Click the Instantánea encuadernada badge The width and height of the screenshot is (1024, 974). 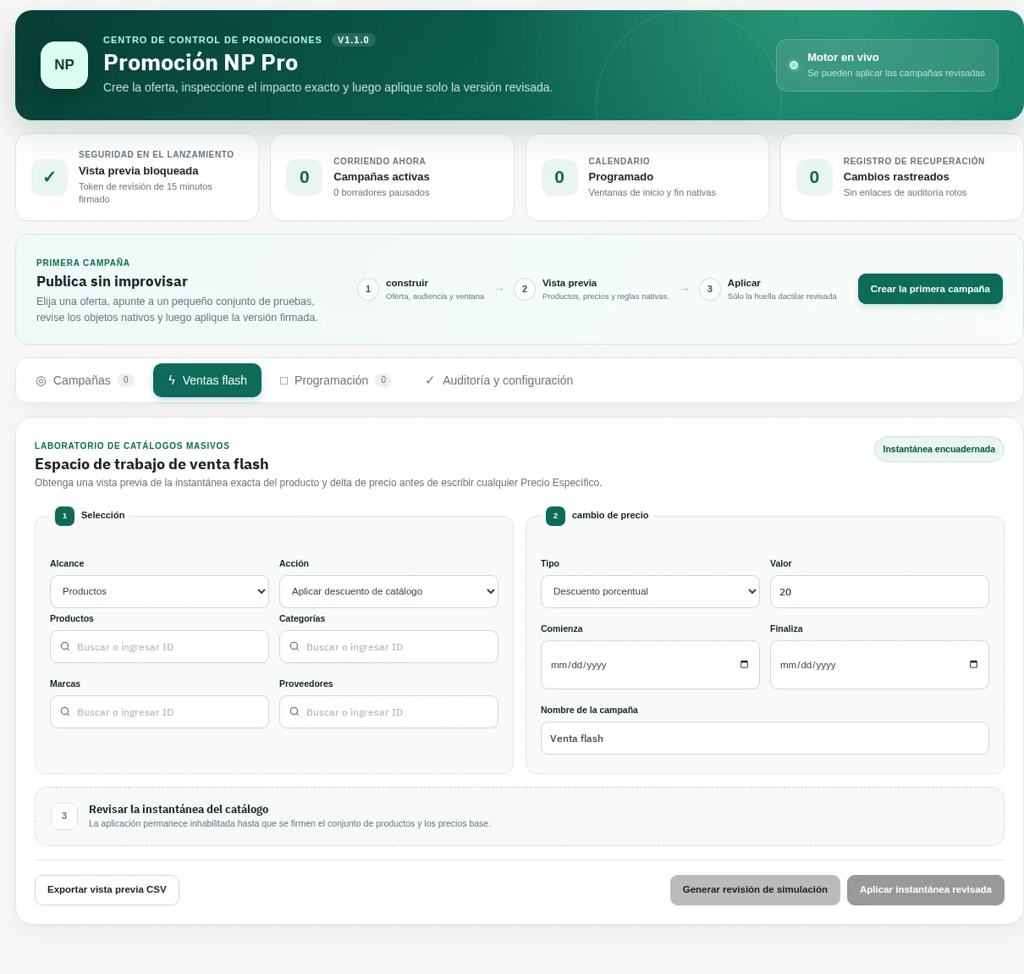(x=939, y=450)
